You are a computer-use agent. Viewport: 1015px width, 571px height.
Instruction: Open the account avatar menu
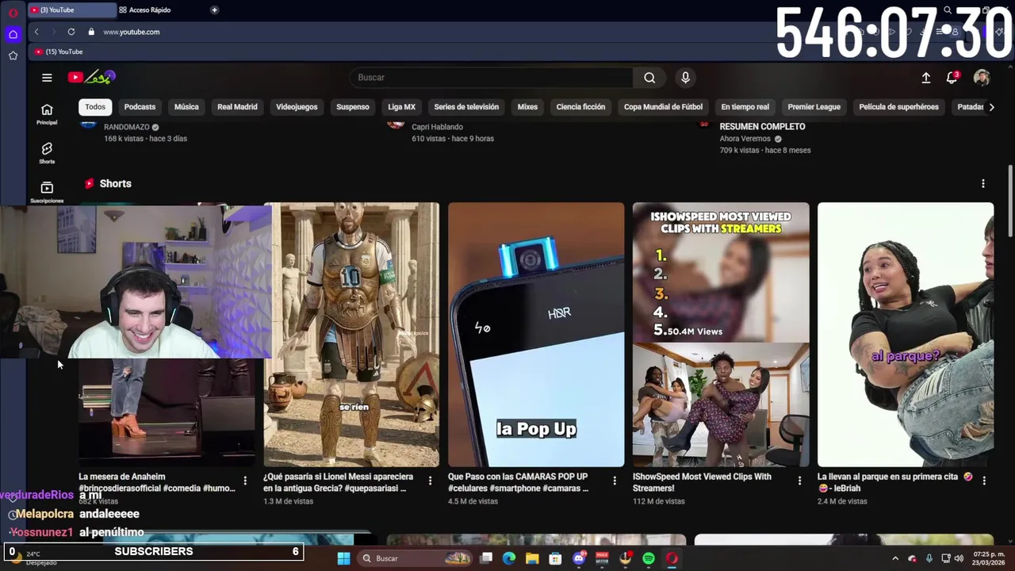pyautogui.click(x=982, y=77)
